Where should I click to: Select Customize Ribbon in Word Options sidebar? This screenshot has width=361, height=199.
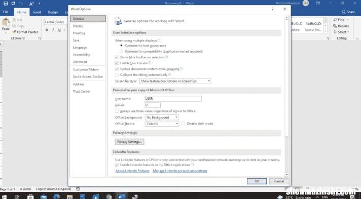pyautogui.click(x=88, y=69)
